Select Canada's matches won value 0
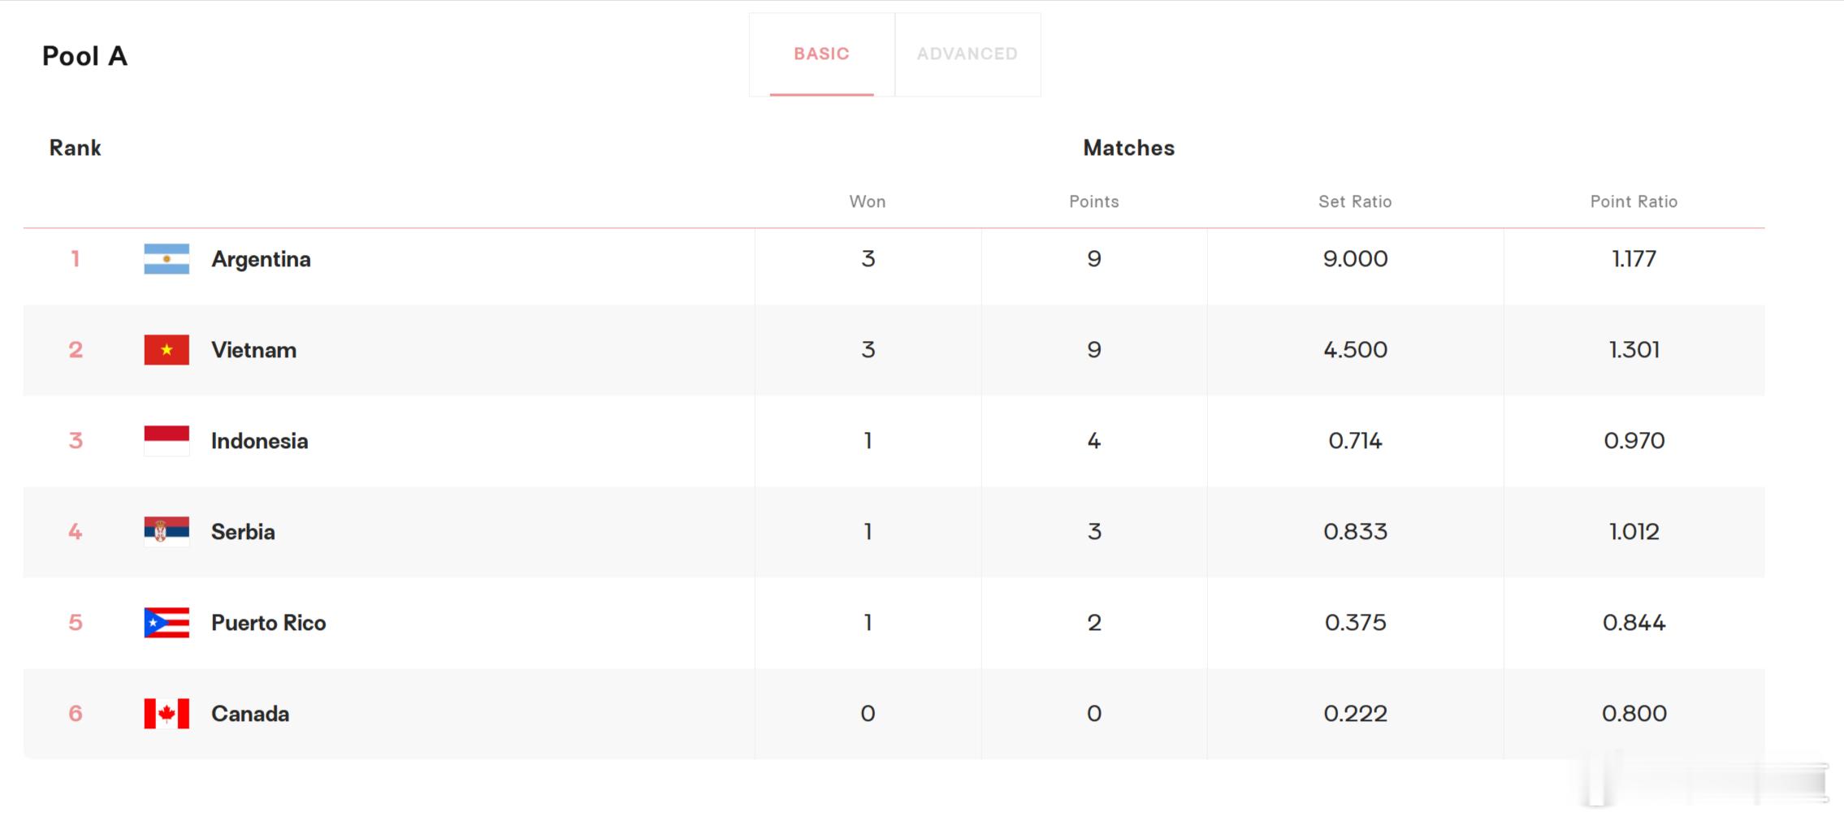This screenshot has width=1844, height=825. click(868, 714)
